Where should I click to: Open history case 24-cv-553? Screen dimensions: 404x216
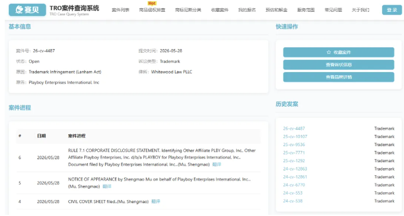point(292,193)
